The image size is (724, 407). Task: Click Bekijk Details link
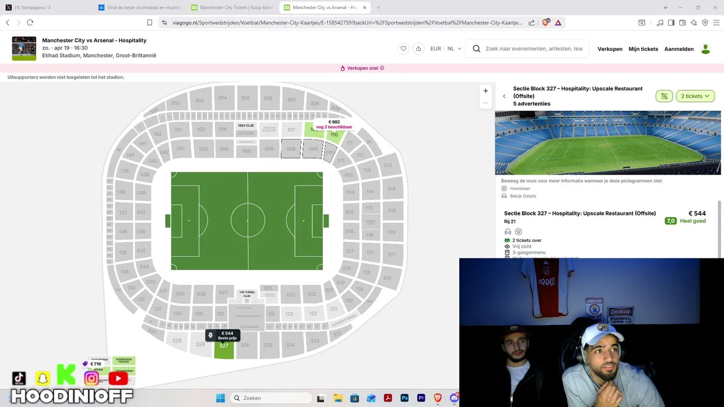[523, 196]
